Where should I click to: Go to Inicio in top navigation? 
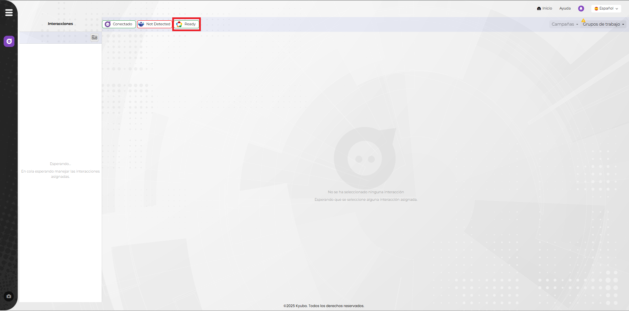[544, 9]
